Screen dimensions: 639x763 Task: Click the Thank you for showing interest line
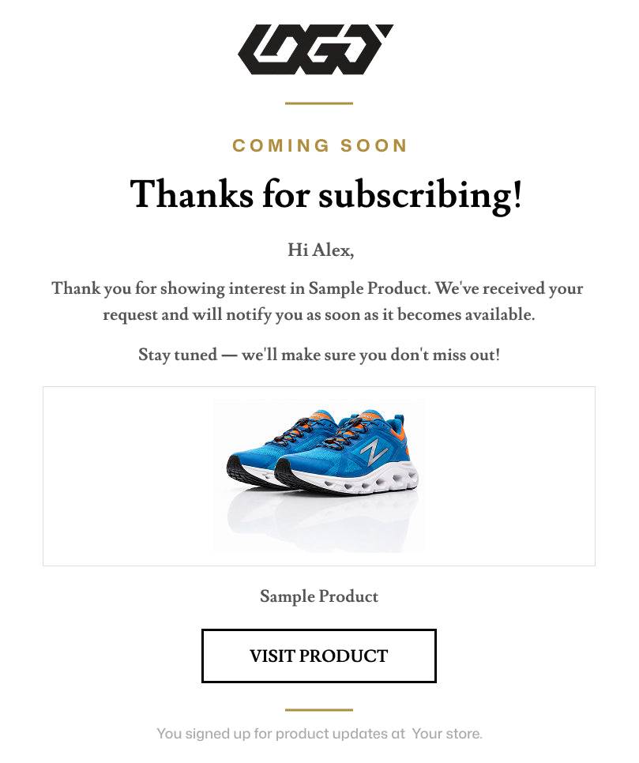pyautogui.click(x=318, y=288)
